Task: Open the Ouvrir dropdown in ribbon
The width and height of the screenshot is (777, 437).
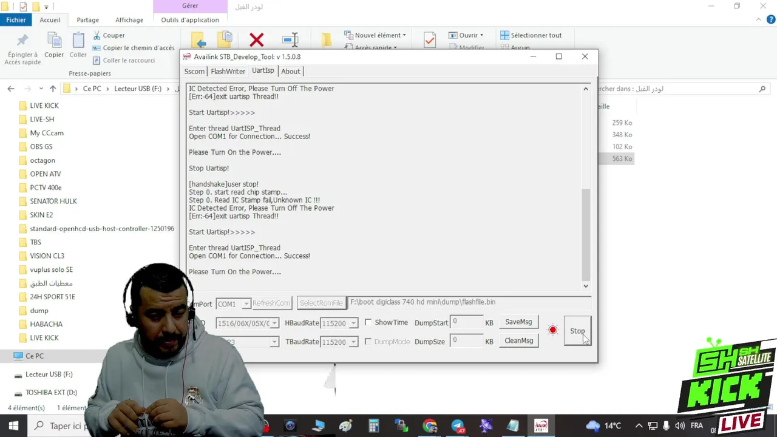Action: [466, 35]
